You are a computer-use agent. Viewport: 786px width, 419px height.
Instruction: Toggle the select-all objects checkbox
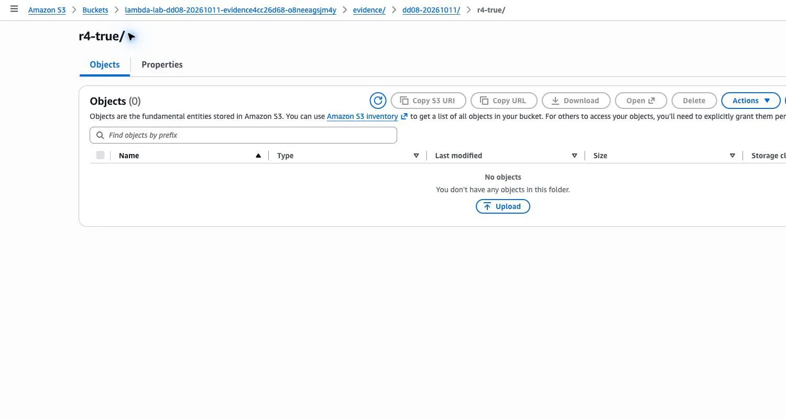coord(101,155)
